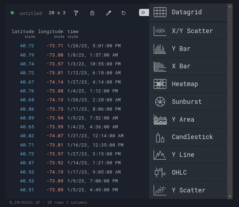The width and height of the screenshot is (239, 207).
Task: Click latitude cell 40.86
Action: pos(27,109)
